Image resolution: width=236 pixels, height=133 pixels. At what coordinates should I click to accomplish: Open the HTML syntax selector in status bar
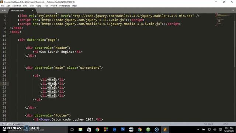(x=226, y=124)
